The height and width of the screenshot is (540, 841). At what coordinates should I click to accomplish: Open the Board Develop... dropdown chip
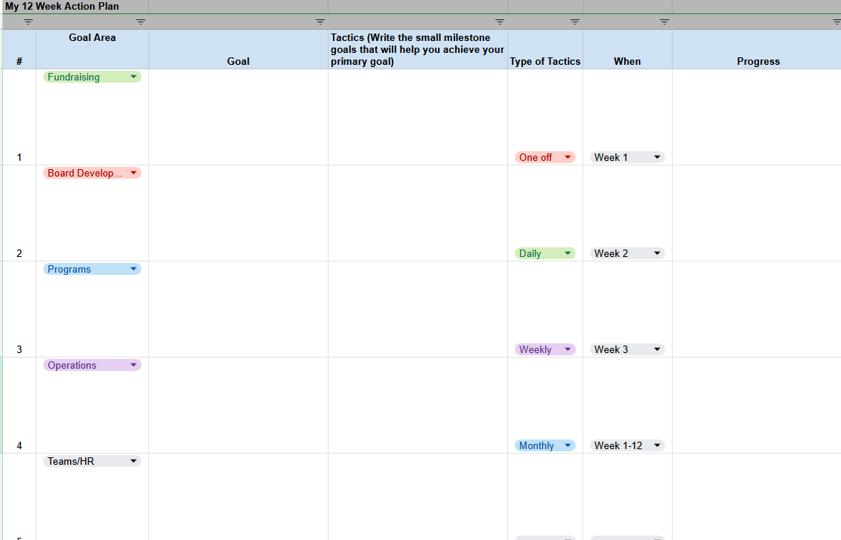[x=92, y=173]
